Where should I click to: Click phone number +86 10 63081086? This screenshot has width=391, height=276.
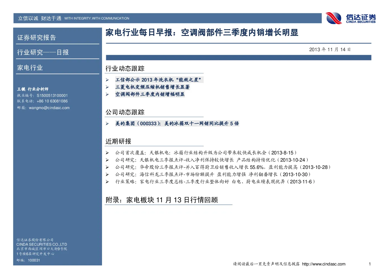click(x=52, y=101)
